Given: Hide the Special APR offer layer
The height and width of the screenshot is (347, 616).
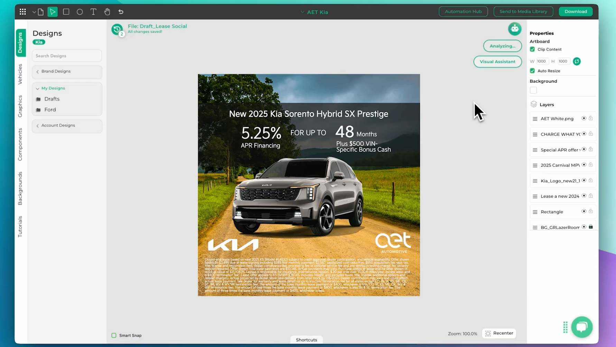Looking at the screenshot, I should pos(584,149).
